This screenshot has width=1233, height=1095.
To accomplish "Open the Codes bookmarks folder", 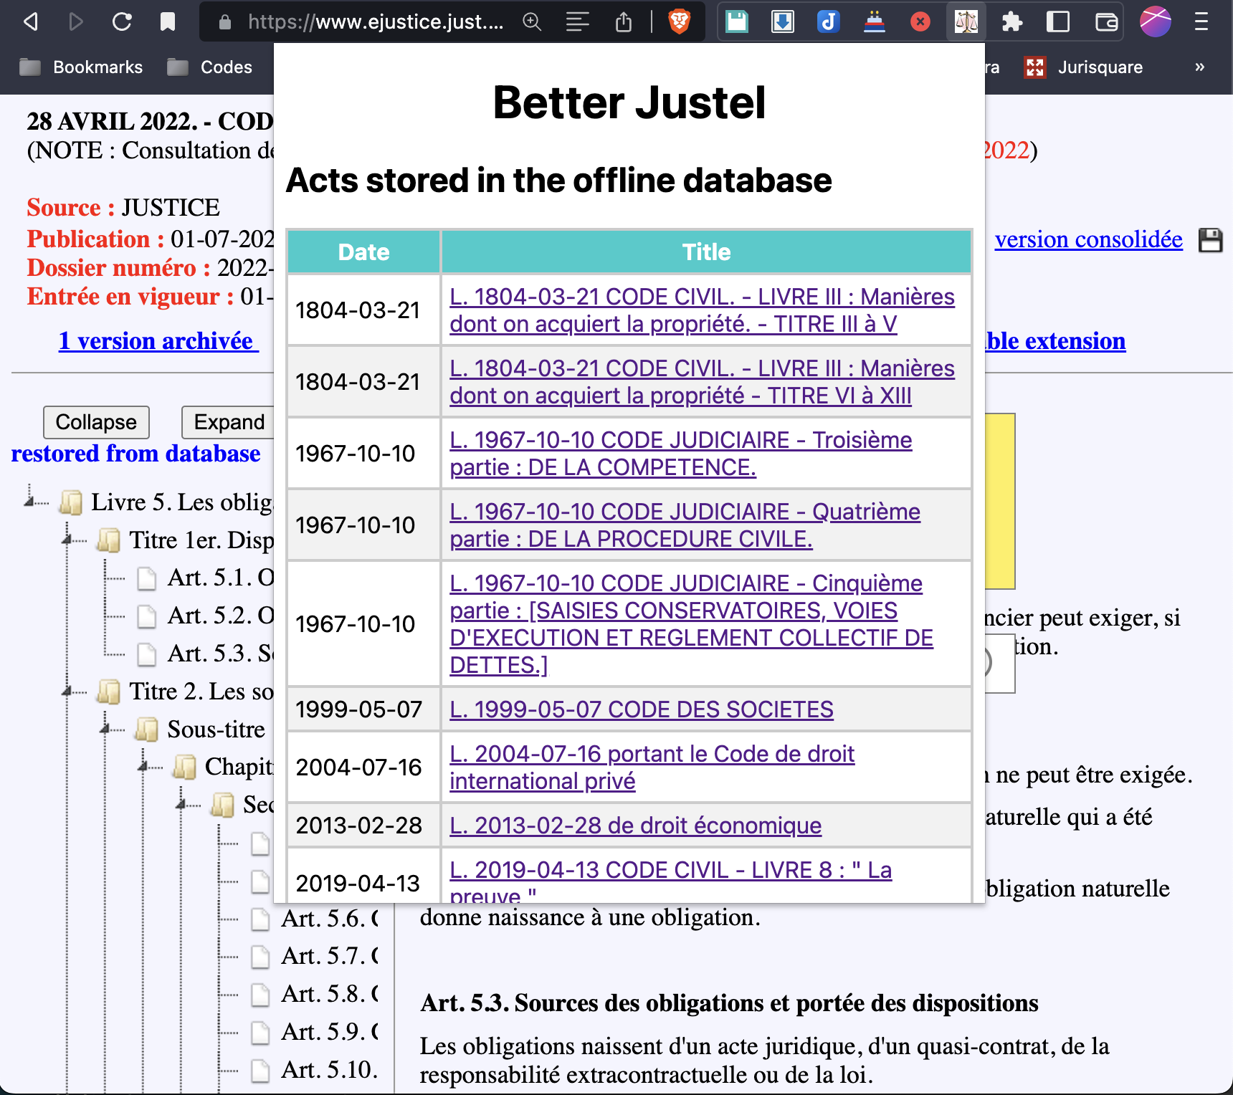I will pyautogui.click(x=209, y=67).
